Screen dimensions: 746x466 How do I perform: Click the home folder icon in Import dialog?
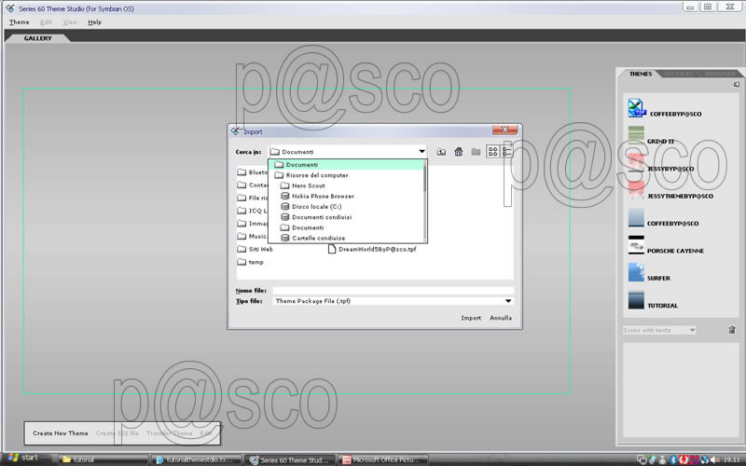tap(459, 152)
